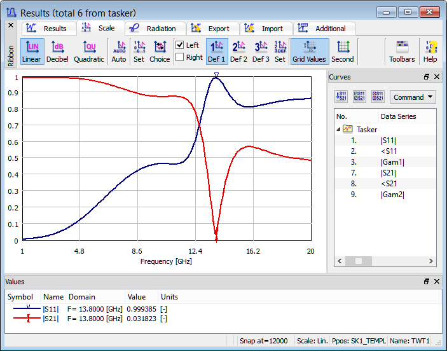Click the red |S21| legend symbol
This screenshot has width=447, height=351.
tap(25, 319)
